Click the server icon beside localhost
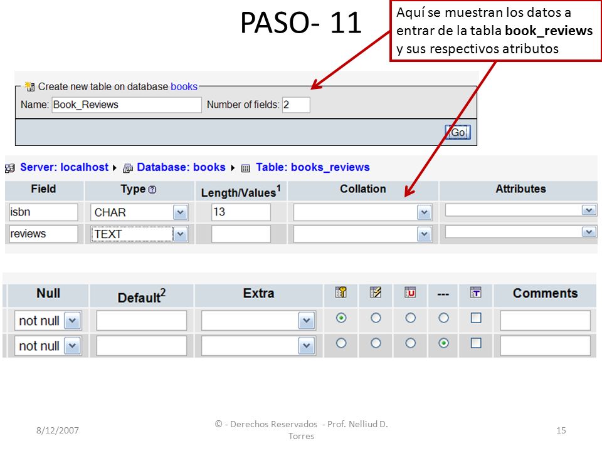Image resolution: width=602 pixels, height=451 pixels. (9, 168)
